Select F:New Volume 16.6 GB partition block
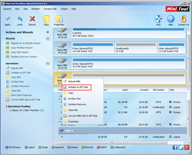Image resolution: width=192 pixels, height=155 pixels. (93, 48)
